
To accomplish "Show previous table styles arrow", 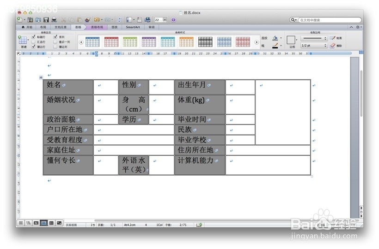I will click(81, 42).
